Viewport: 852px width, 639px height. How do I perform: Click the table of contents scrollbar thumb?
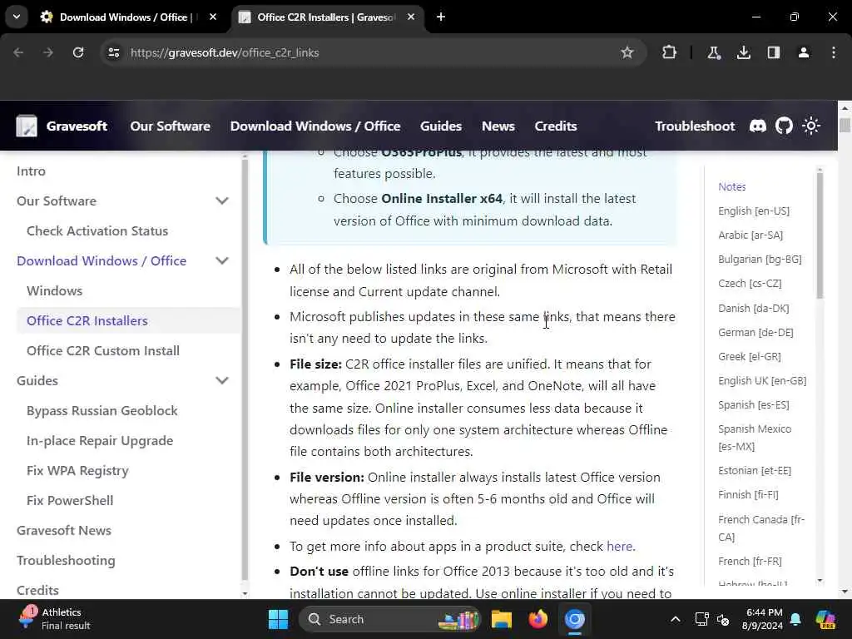click(820, 235)
